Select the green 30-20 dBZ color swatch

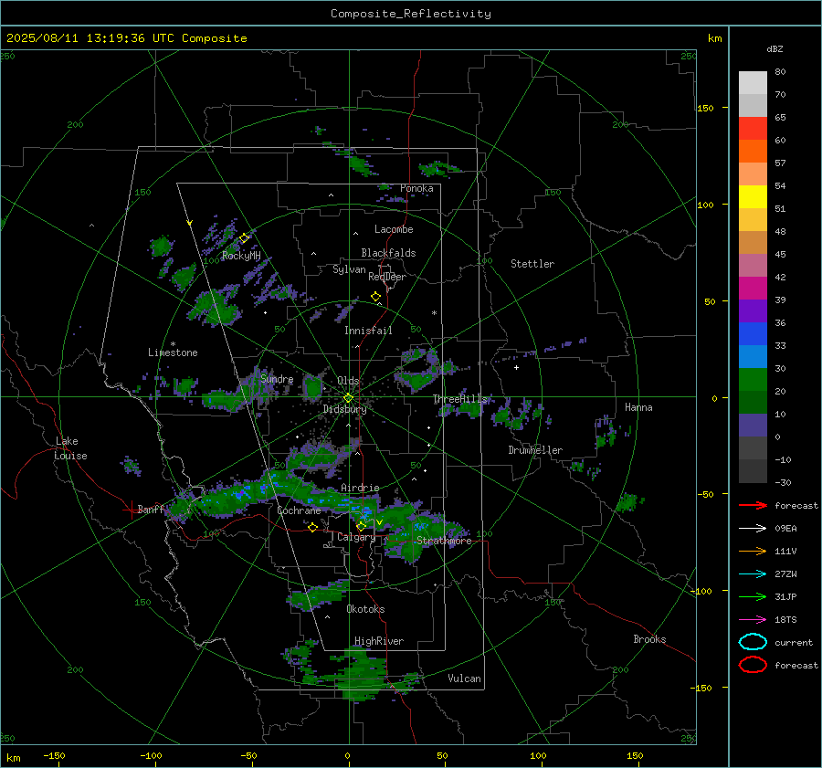tap(753, 380)
